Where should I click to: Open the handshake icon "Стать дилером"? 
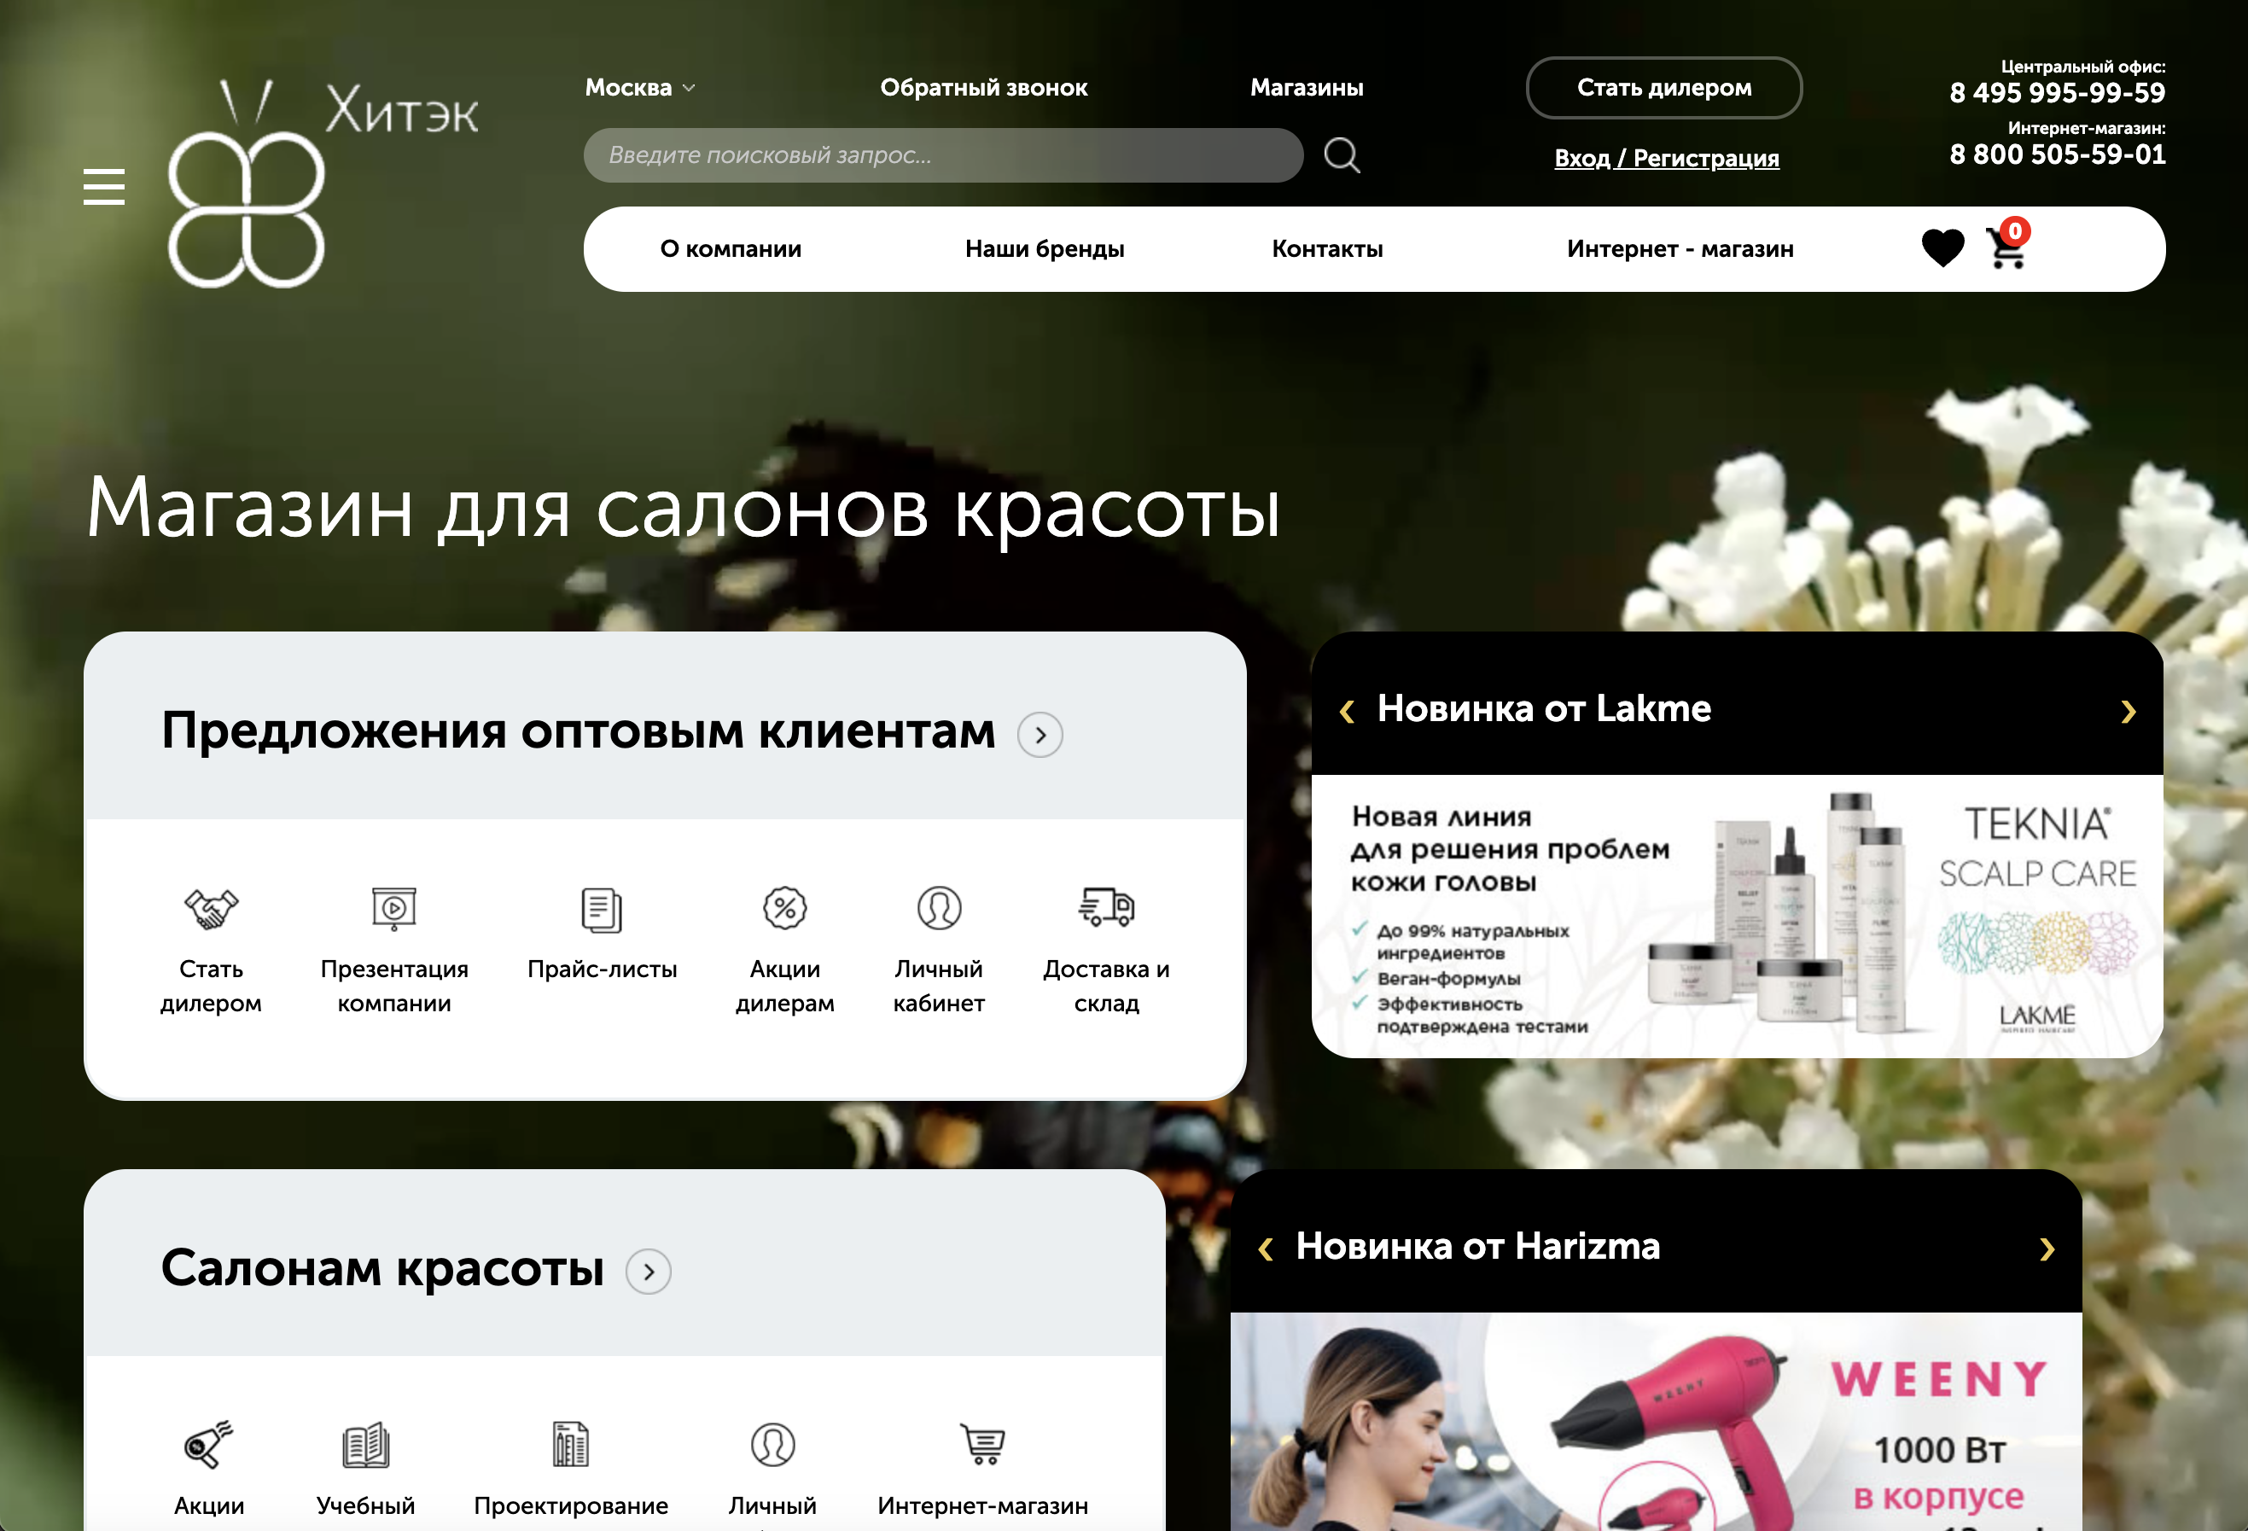(211, 910)
